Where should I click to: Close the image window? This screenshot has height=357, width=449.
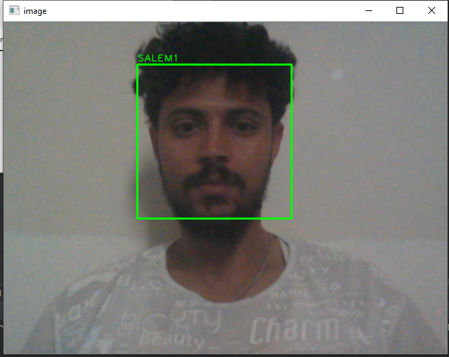click(432, 10)
